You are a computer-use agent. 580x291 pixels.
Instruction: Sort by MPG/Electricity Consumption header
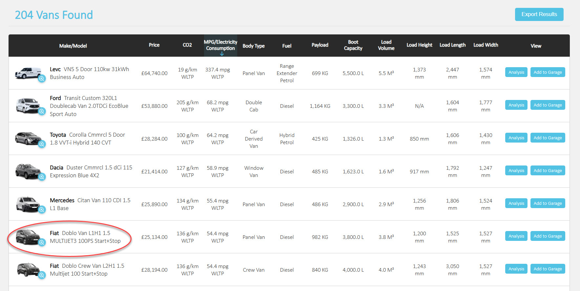(220, 45)
